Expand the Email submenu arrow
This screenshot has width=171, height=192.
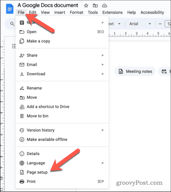(103, 65)
